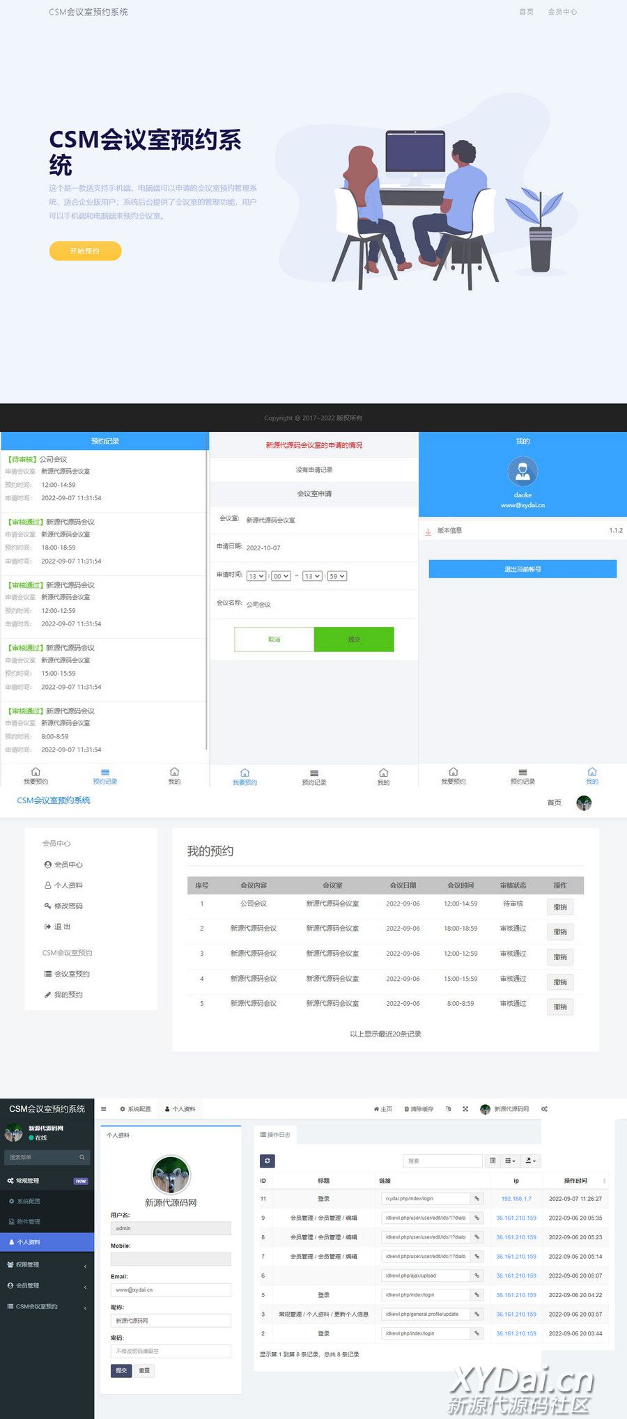Click the blue 退出当前帐号 button
The width and height of the screenshot is (627, 1419).
522,569
